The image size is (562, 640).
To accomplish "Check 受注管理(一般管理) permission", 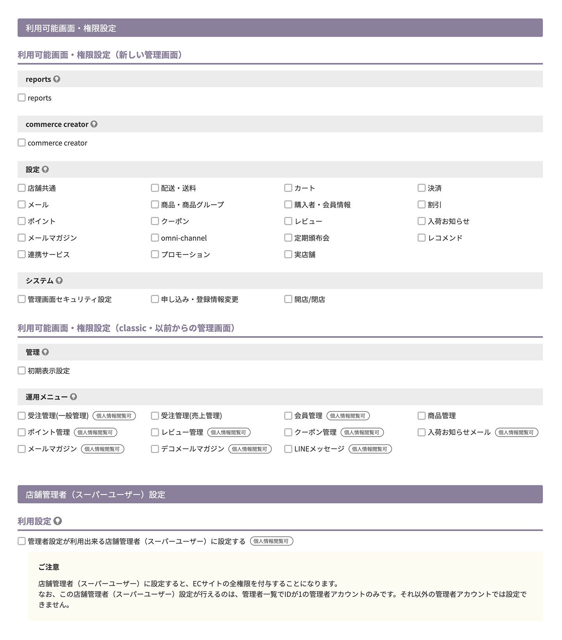I will pos(22,416).
